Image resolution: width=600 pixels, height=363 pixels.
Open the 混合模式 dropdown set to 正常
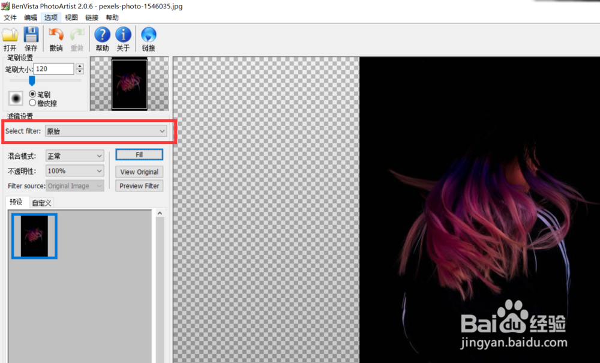(74, 155)
